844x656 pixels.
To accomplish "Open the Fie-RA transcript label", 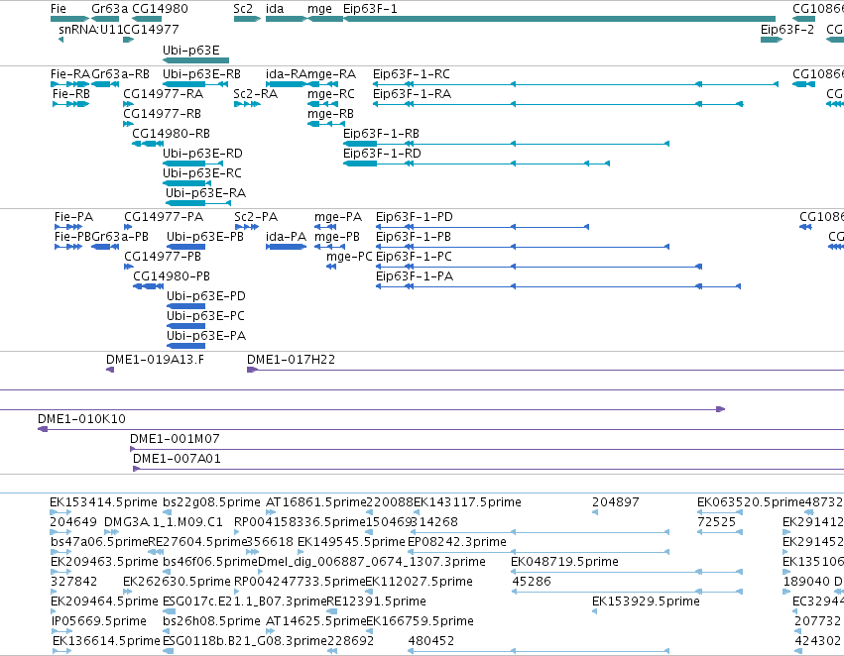I will tap(70, 74).
